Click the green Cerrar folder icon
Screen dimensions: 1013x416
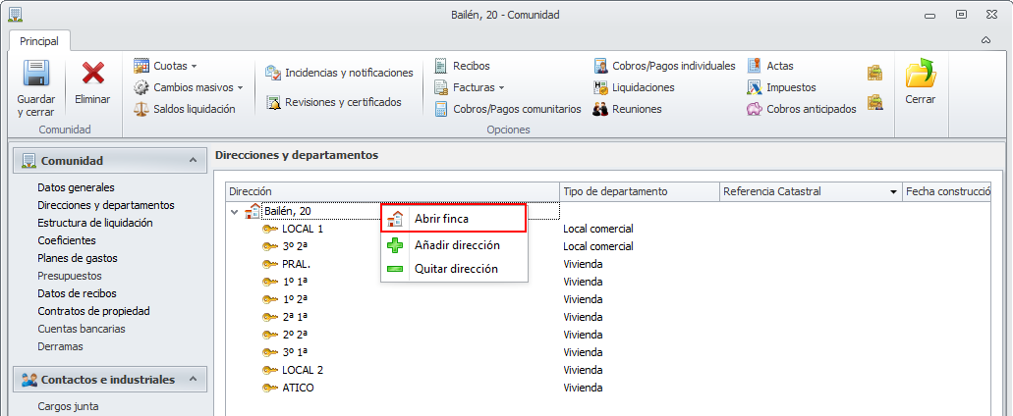pyautogui.click(x=921, y=75)
